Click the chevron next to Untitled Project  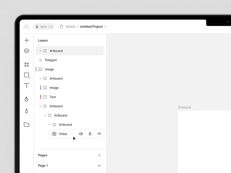[x=105, y=27]
